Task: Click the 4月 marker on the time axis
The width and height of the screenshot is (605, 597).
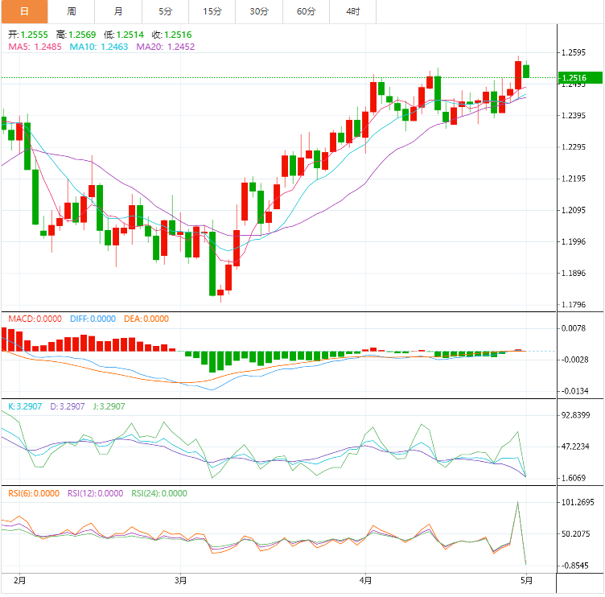Action: pos(366,579)
